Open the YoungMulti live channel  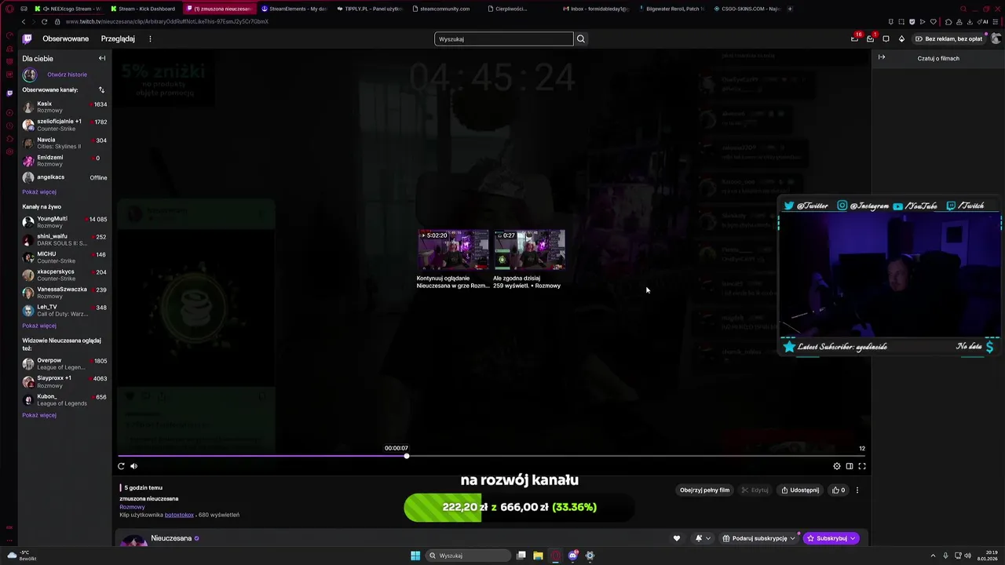coord(64,222)
